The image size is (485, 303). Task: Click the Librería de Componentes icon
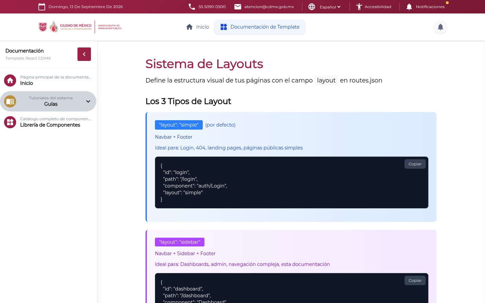10,122
